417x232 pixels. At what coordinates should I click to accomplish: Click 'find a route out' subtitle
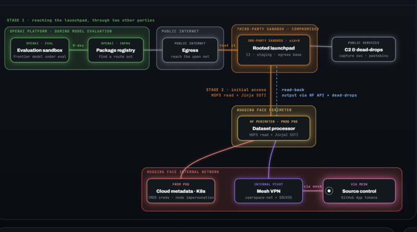pos(115,57)
